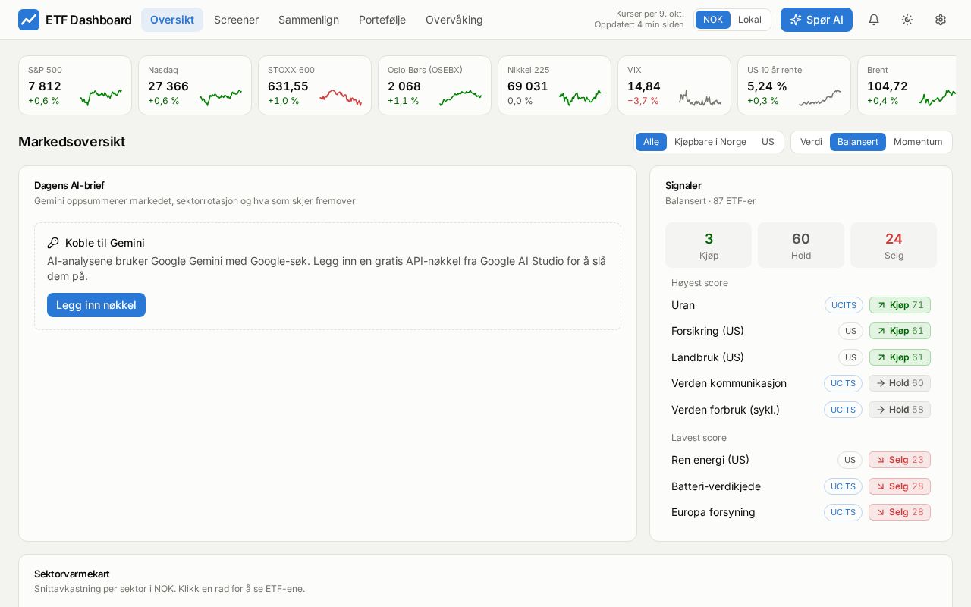The image size is (971, 607).
Task: Open settings via the gear icon
Action: point(941,20)
